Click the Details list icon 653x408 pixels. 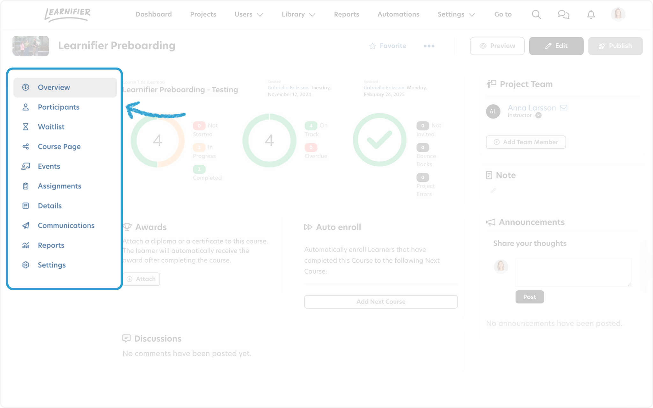click(26, 206)
